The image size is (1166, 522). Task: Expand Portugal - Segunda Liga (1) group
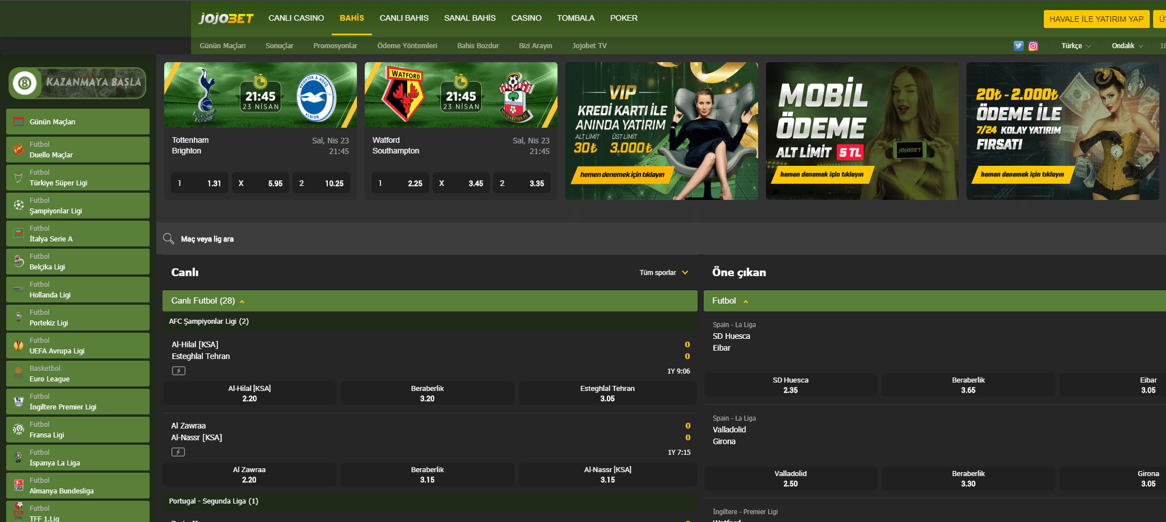(x=430, y=501)
